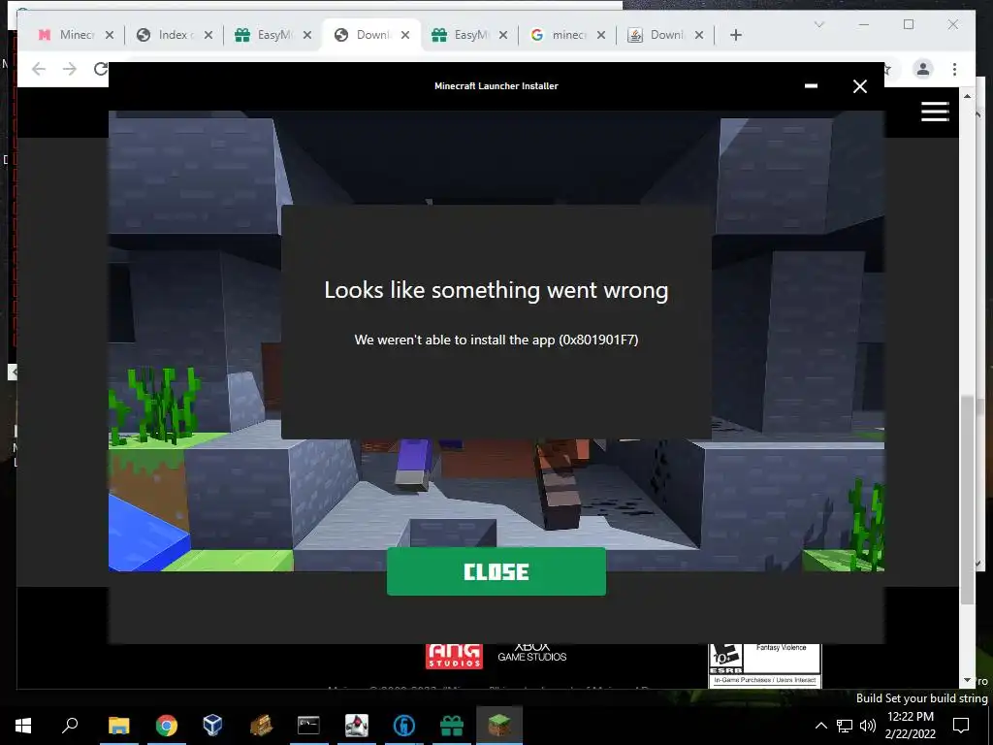The width and height of the screenshot is (993, 745).
Task: Go back in Chrome
Action: 39,69
